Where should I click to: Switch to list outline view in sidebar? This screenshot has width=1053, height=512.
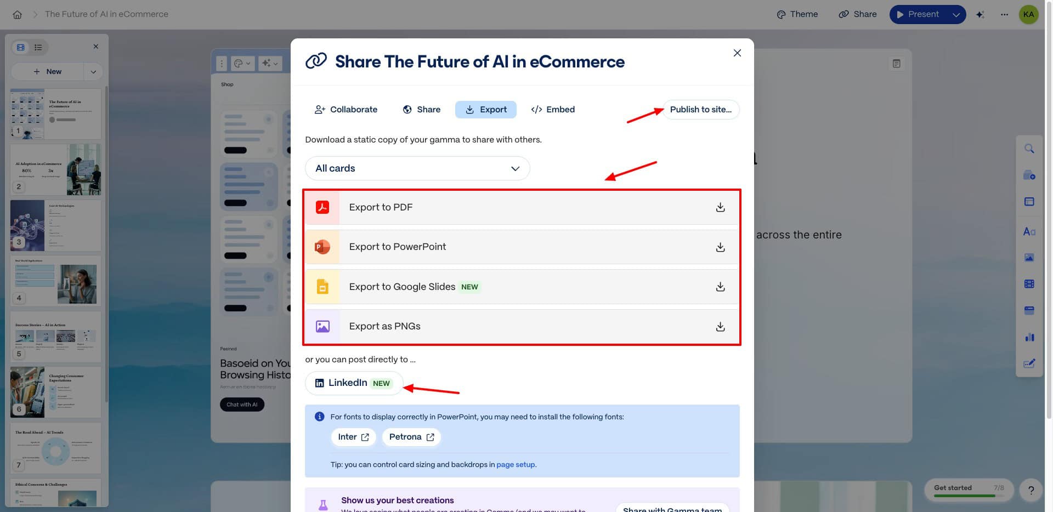(38, 47)
